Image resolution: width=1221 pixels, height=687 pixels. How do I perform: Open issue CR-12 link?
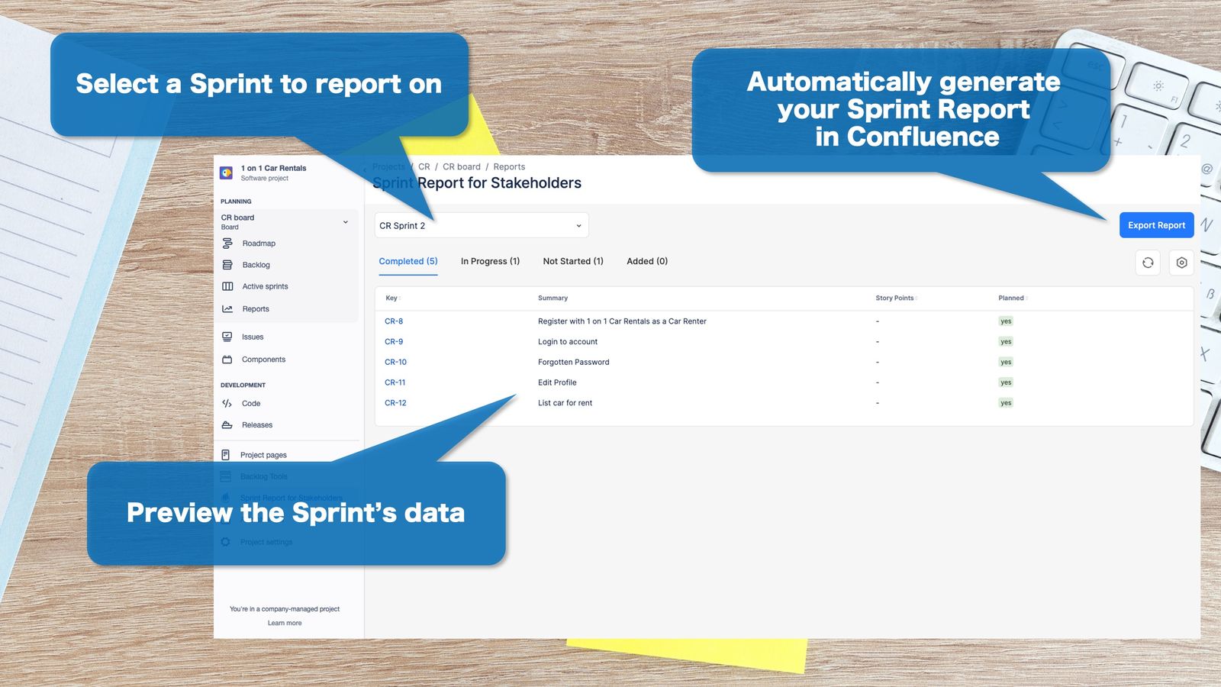pos(395,403)
